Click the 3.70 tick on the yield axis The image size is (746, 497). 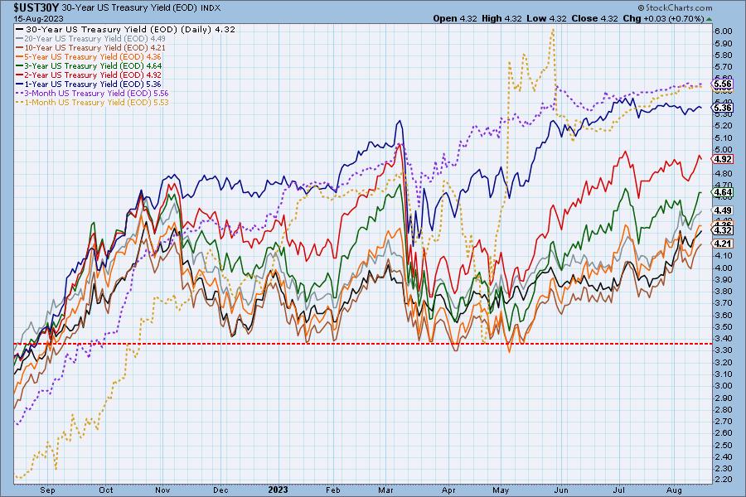[724, 303]
